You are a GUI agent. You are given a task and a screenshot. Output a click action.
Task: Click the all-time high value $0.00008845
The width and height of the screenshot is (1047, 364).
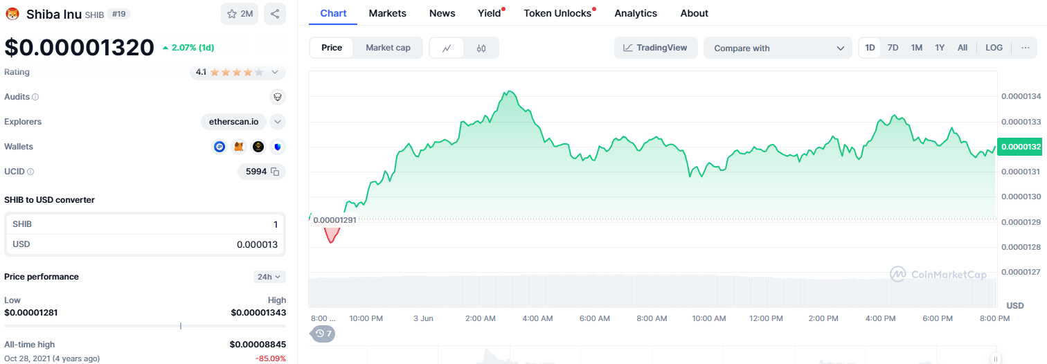258,345
